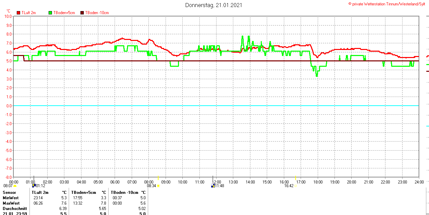Click the moon icon beside 01:12
Screen dimensions: 429x215
(x=34, y=185)
